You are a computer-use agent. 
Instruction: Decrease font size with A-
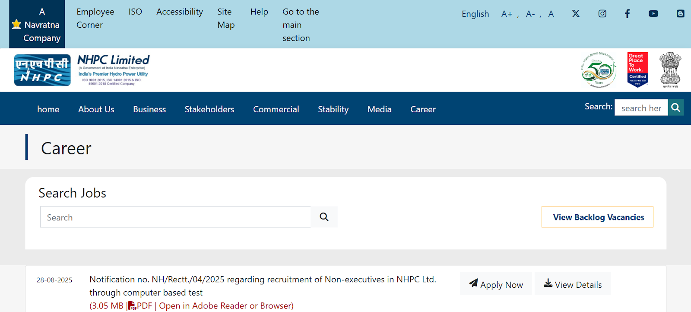[530, 14]
